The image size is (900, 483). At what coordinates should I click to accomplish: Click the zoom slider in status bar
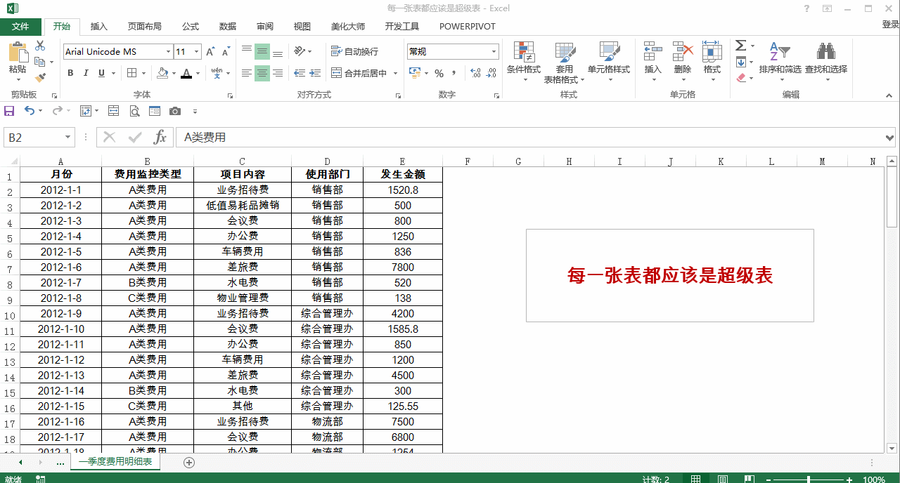pos(808,479)
